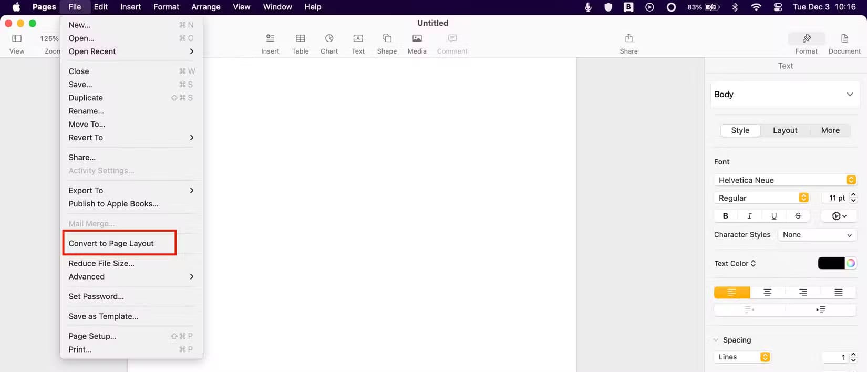Increase indent level
Screen dimensions: 867x372
click(821, 310)
